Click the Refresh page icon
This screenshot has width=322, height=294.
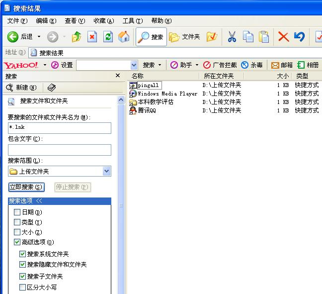108,37
